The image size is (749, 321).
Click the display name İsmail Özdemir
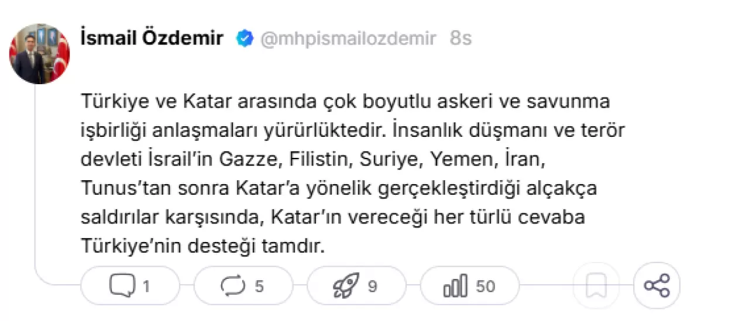click(x=152, y=39)
